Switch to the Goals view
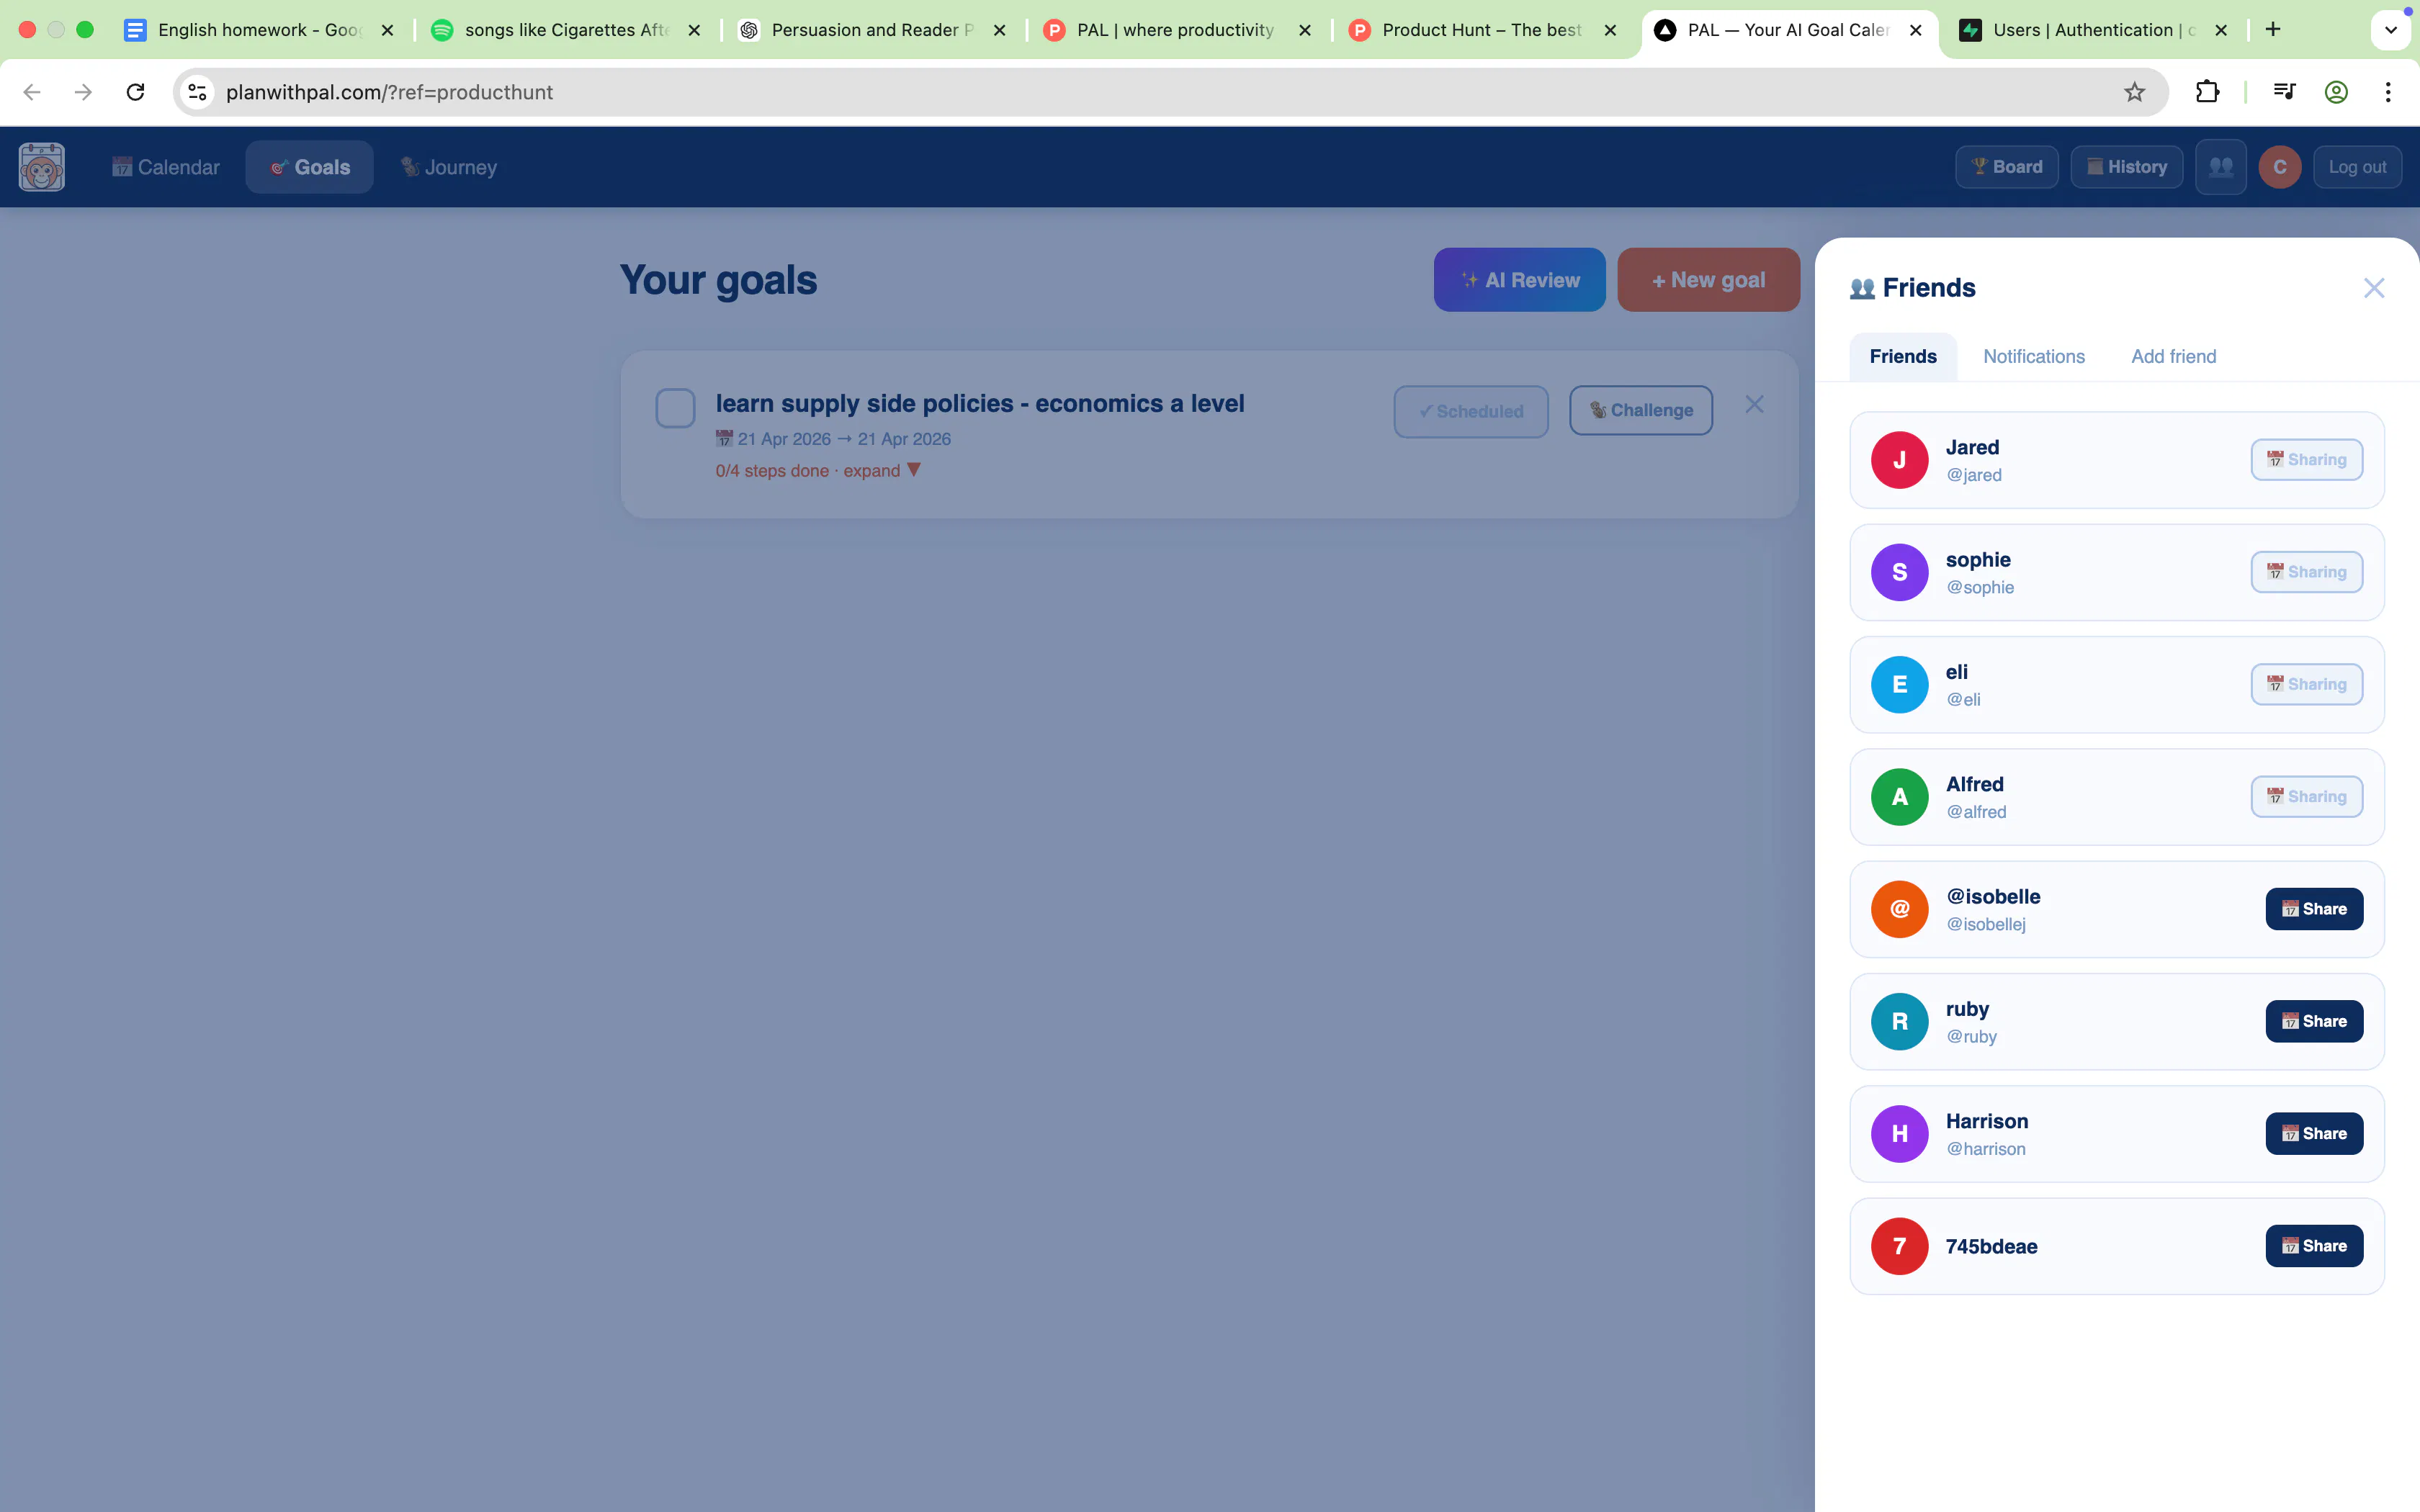2420x1512 pixels. [x=310, y=167]
